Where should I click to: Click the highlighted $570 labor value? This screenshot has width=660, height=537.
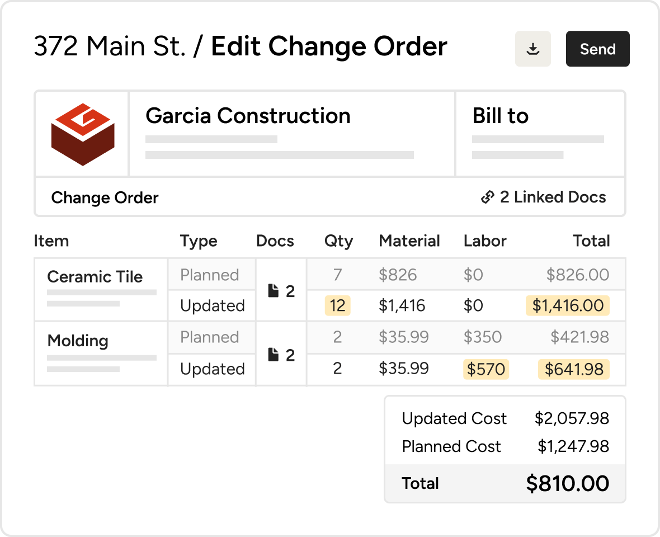(x=485, y=369)
